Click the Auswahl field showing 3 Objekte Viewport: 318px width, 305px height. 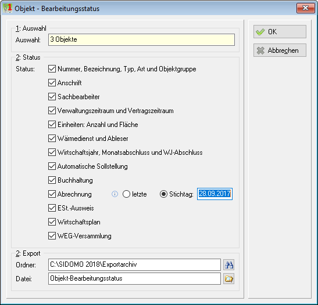(x=141, y=39)
